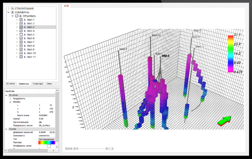
Task: Click the Well-7 well icon
Action: [25, 42]
